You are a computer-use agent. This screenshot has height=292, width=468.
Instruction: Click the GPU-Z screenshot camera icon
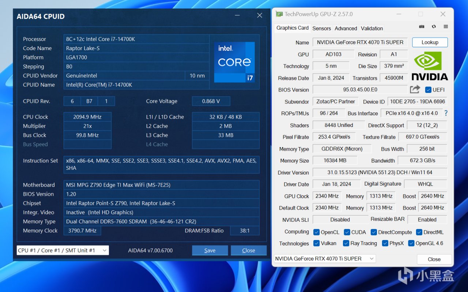[422, 27]
